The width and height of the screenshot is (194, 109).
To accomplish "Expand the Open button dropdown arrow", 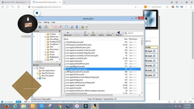I will [89, 34].
